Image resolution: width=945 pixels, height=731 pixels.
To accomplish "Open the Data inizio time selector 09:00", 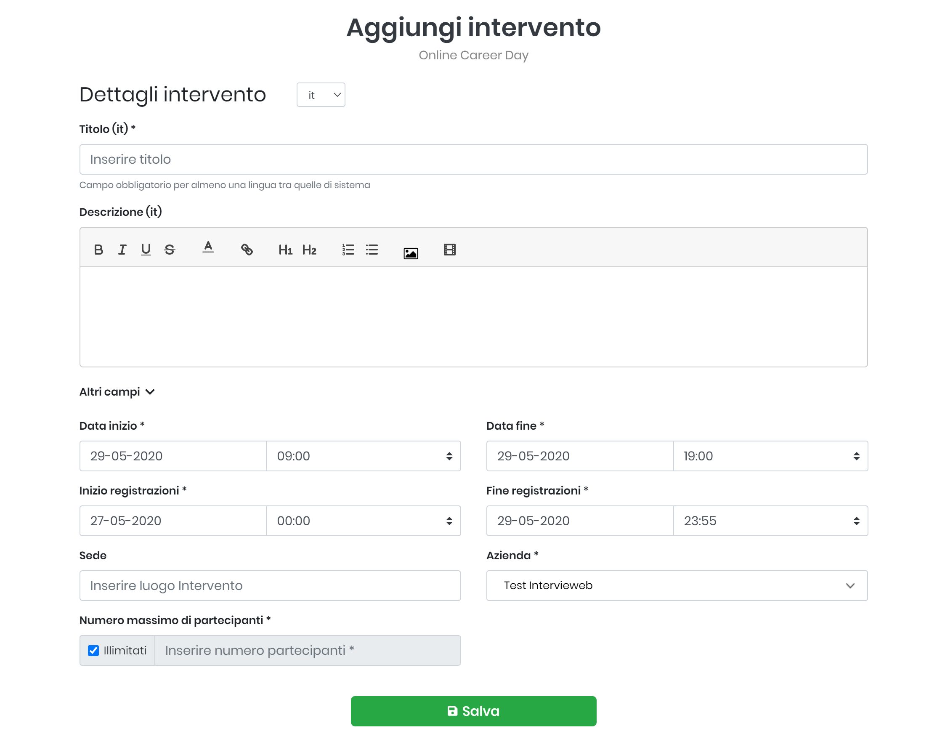I will tap(363, 456).
